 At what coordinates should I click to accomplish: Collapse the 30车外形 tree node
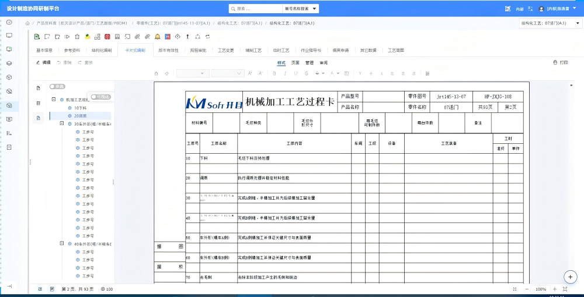[x=62, y=123]
